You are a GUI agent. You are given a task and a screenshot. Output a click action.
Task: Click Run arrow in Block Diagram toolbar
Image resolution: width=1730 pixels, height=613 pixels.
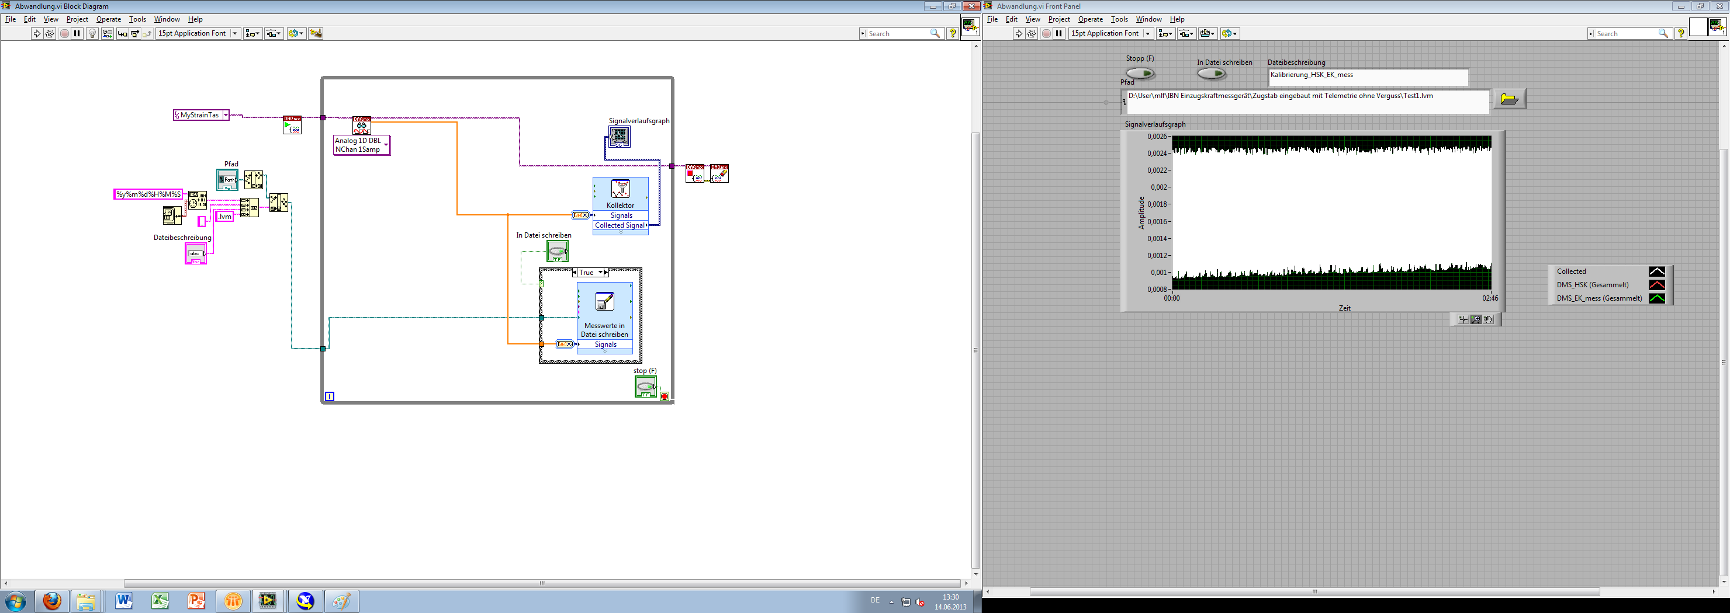[37, 33]
